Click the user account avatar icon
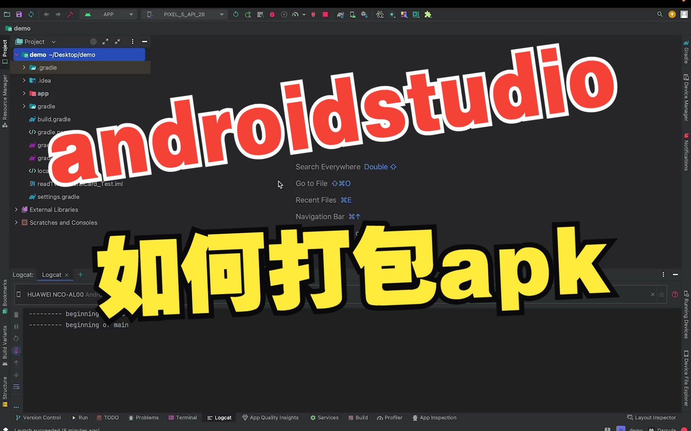691x431 pixels. pyautogui.click(x=684, y=14)
